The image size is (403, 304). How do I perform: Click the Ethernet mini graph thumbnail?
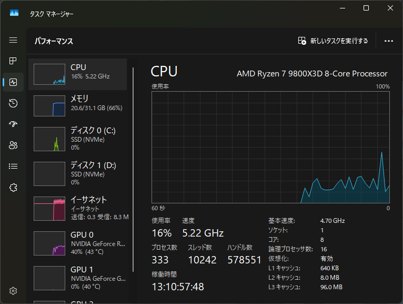49,209
